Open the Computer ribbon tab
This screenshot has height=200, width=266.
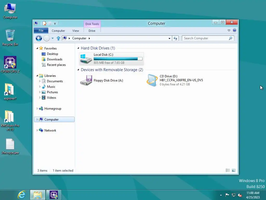coord(58,31)
